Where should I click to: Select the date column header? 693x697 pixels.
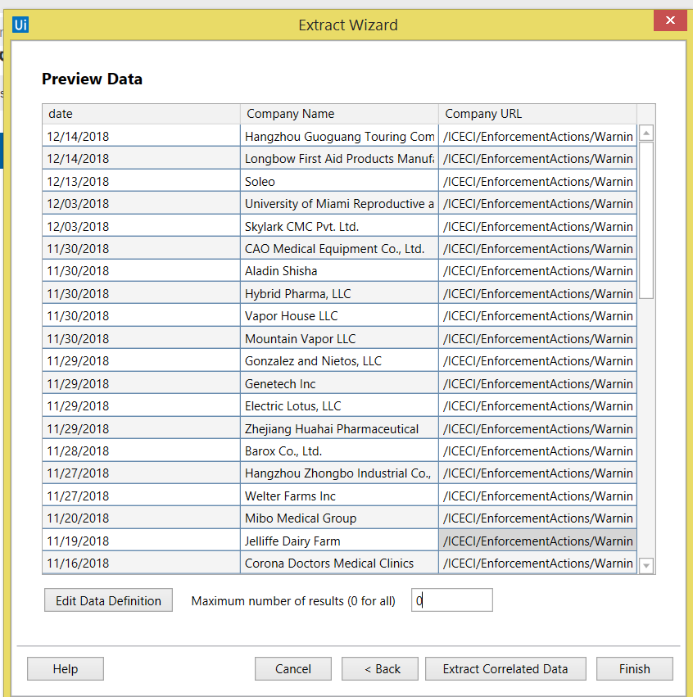tap(142, 114)
